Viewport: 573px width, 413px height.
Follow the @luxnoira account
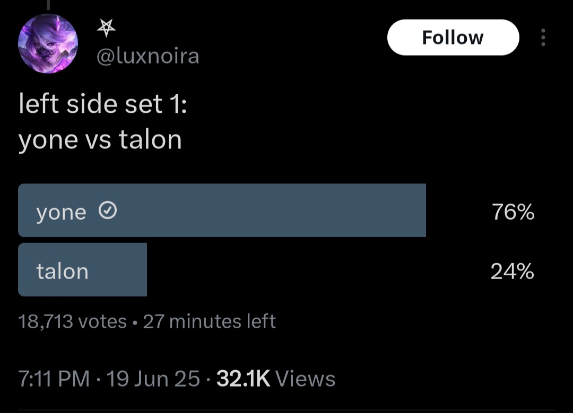[453, 38]
